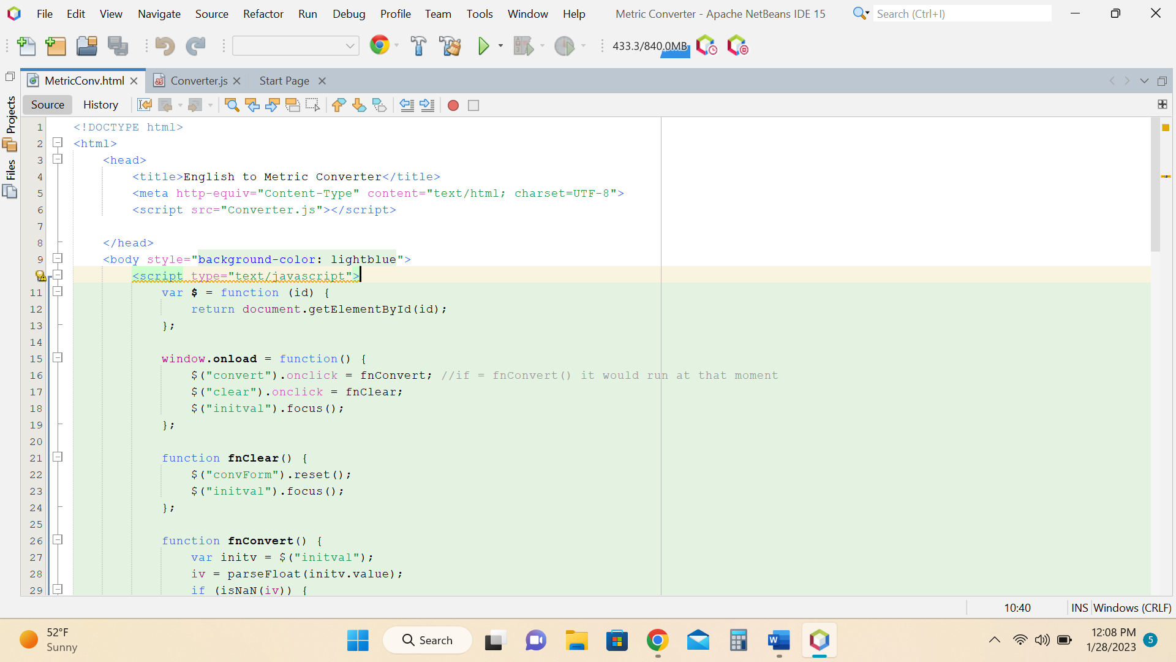Click the memory usage bar

pyautogui.click(x=650, y=46)
